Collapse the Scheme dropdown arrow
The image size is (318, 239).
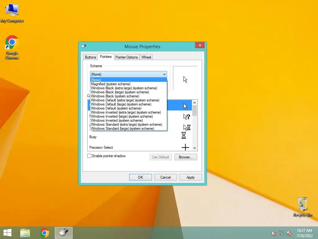click(164, 74)
